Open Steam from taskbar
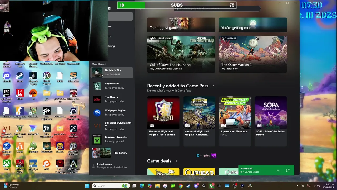This screenshot has height=190, width=337. [188, 186]
